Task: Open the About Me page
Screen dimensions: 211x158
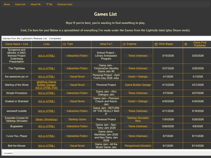Action: click(36, 4)
